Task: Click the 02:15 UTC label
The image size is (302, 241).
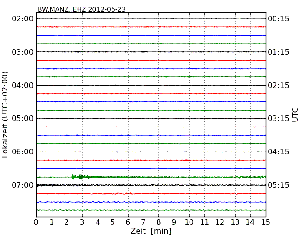Action: click(278, 85)
